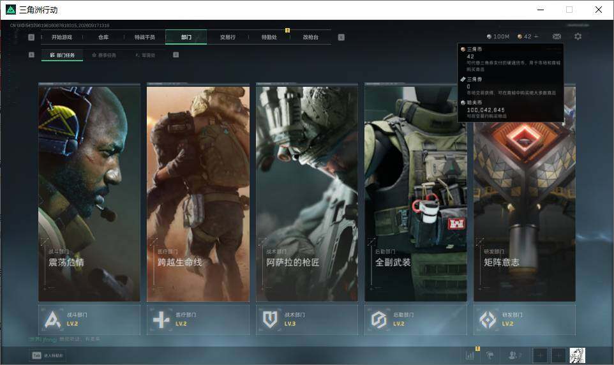Open the statistics bar-chart icon at bottom

[x=470, y=355]
